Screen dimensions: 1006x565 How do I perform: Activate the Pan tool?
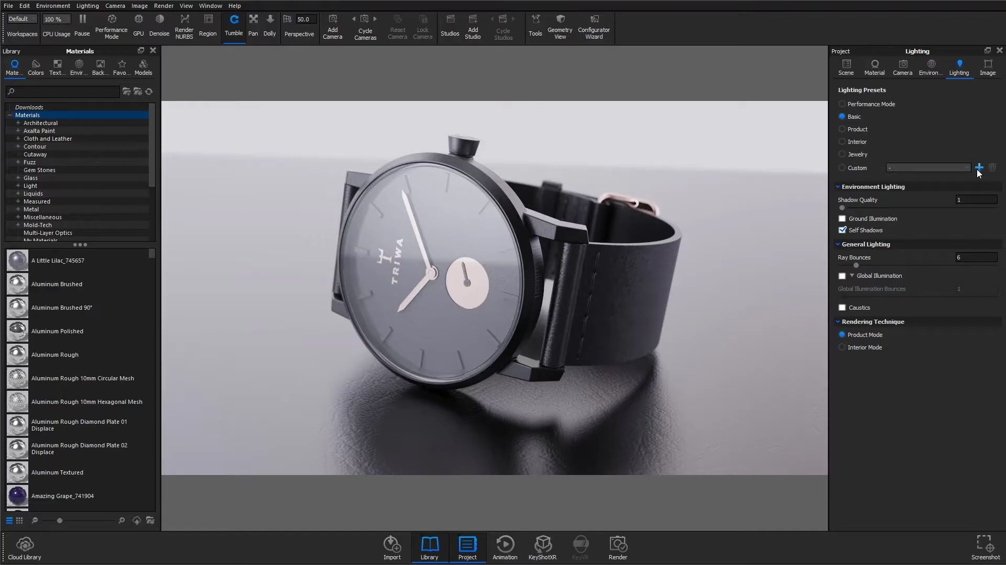click(x=254, y=25)
